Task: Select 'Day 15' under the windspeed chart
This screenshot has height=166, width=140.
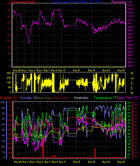Action: pyautogui.click(x=76, y=70)
